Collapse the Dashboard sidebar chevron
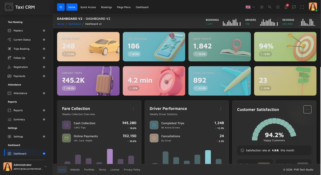This screenshot has height=175, width=321. [44, 154]
